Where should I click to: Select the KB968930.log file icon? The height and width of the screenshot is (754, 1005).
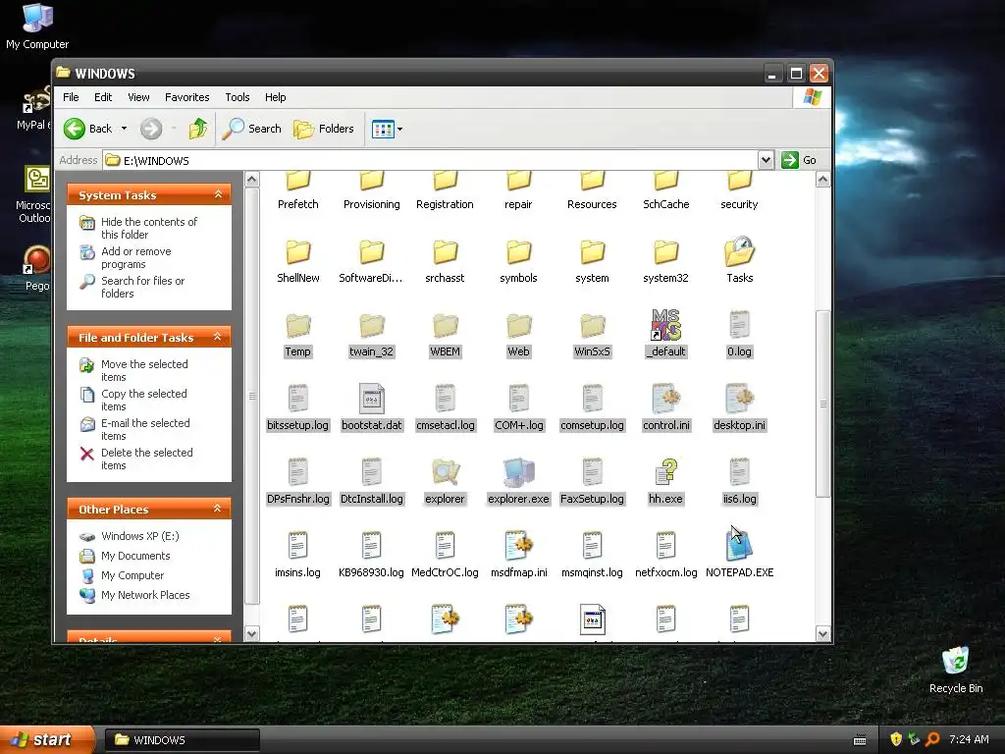[372, 546]
